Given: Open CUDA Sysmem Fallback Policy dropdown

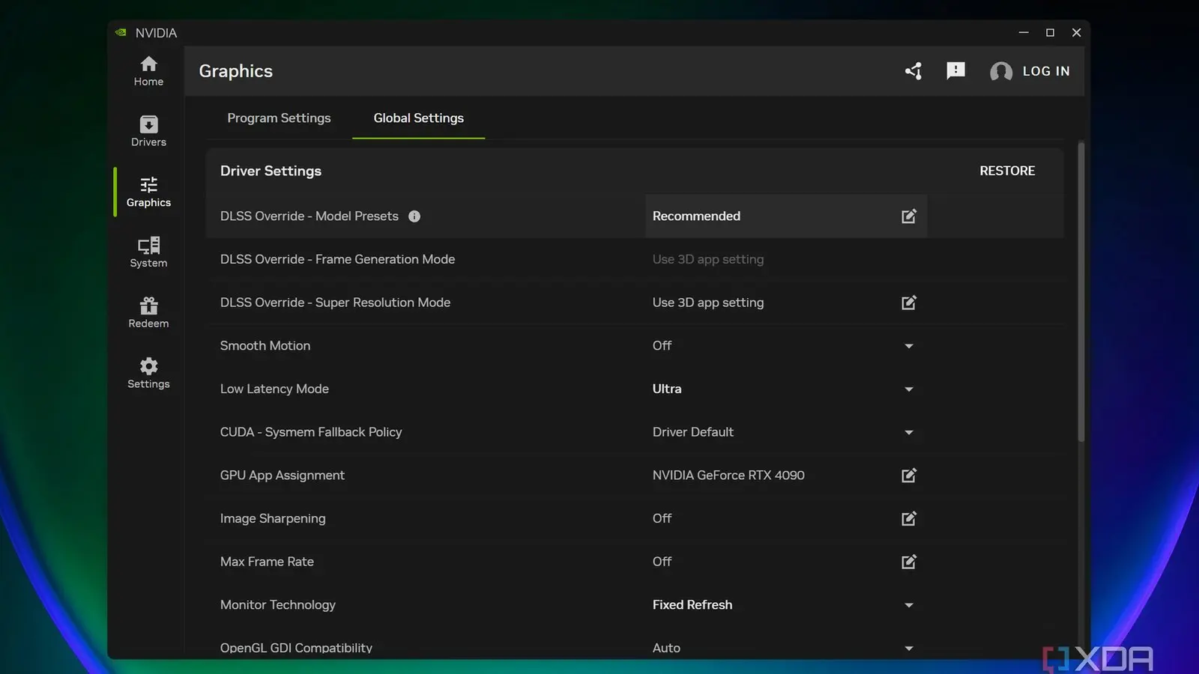Looking at the screenshot, I should (909, 432).
